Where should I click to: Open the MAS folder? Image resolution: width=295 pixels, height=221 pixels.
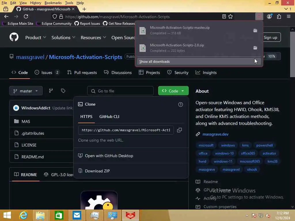tap(26, 121)
